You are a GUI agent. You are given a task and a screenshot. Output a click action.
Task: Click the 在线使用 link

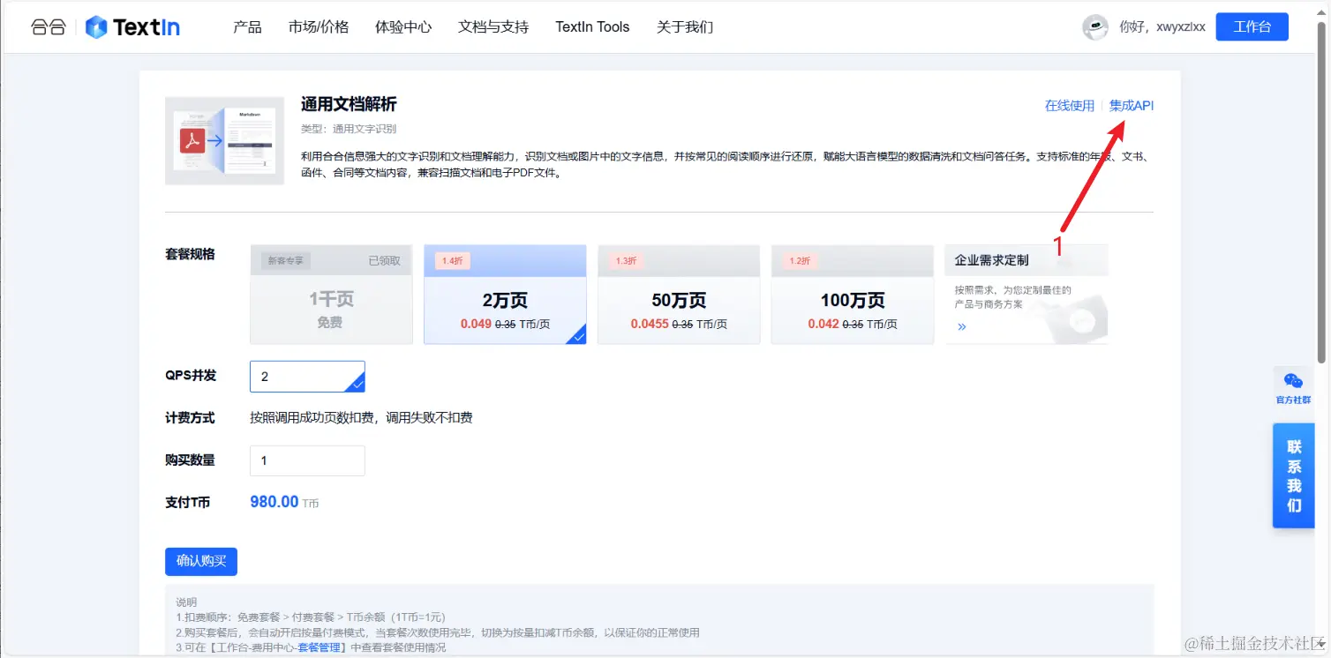coord(1070,106)
